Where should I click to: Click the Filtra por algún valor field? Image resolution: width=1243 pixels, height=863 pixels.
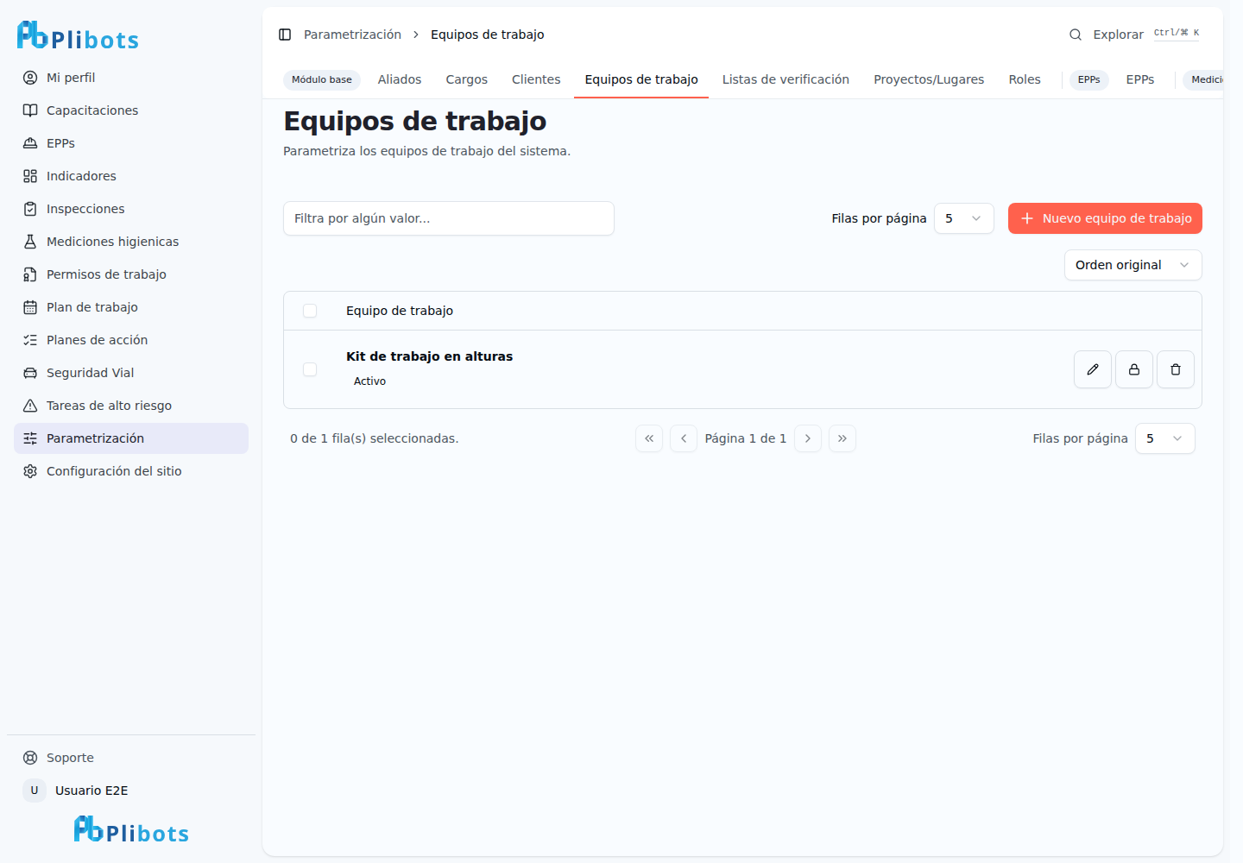coord(449,218)
